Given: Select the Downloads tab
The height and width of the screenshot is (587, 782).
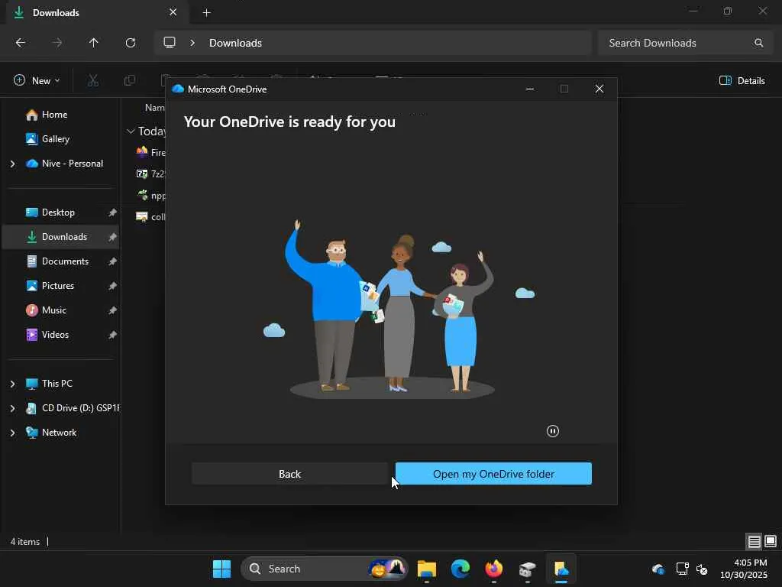Looking at the screenshot, I should point(84,12).
